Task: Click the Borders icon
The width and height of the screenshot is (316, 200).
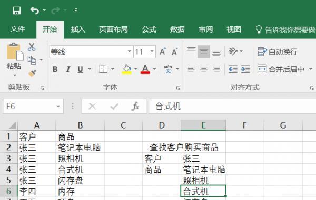Action: coord(103,69)
